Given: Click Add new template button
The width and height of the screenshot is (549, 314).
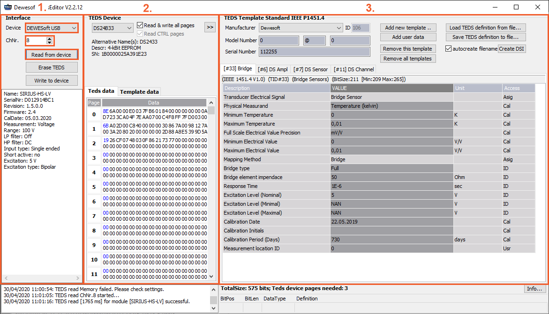Looking at the screenshot, I should 408,28.
